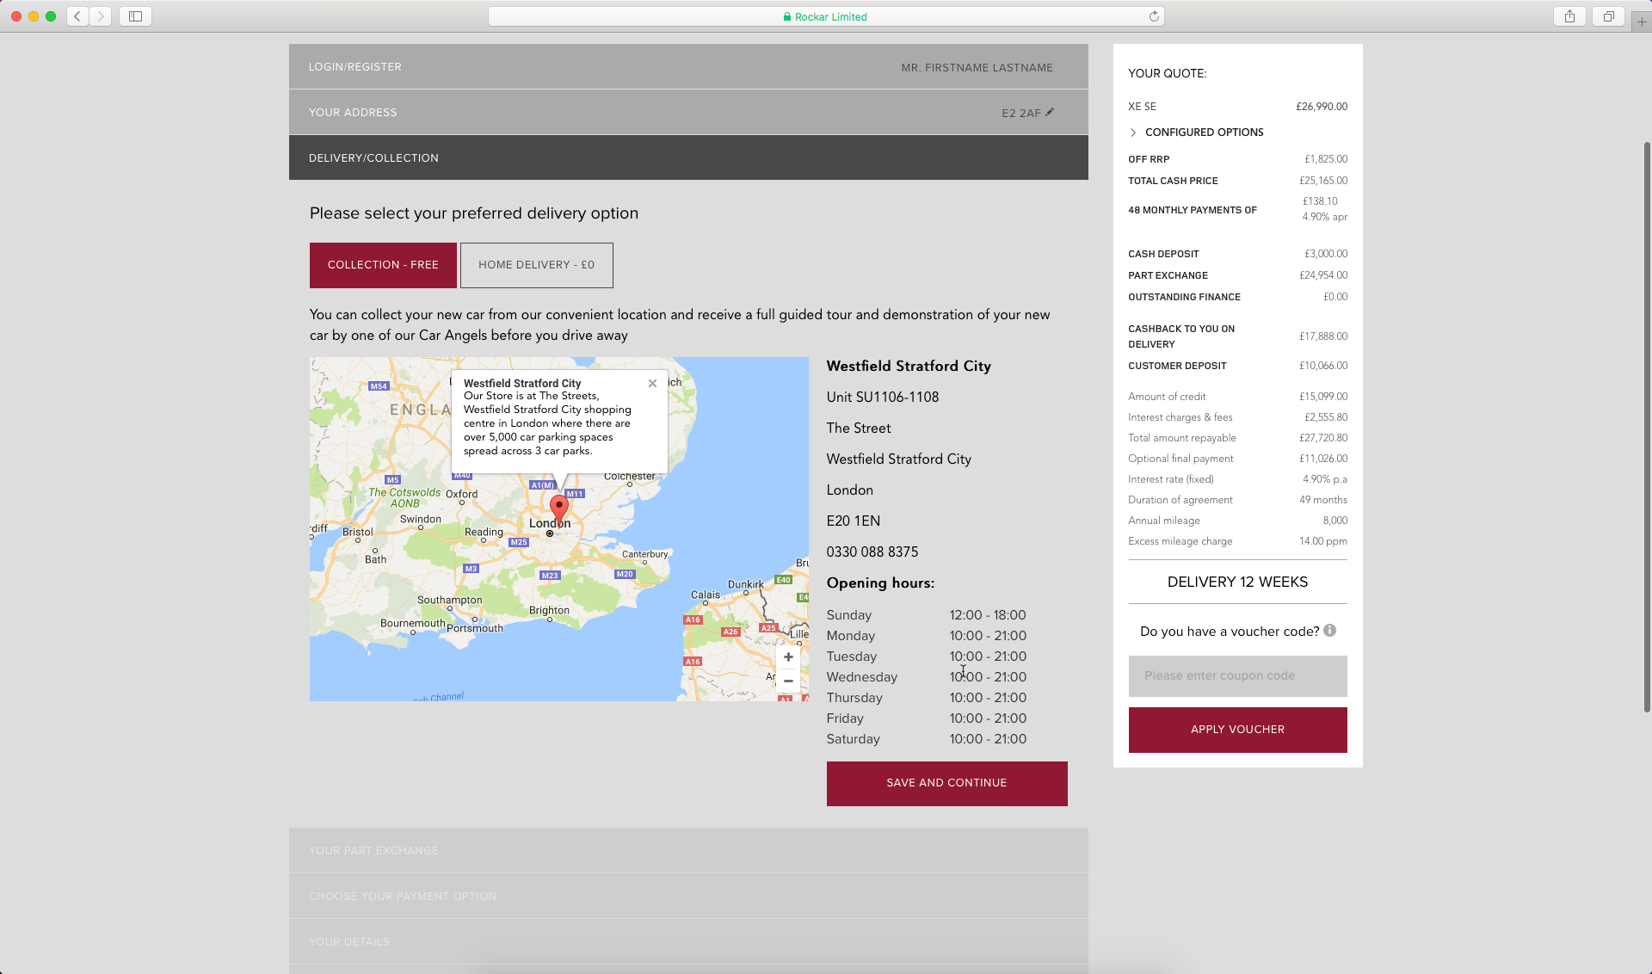Expand the Login/Register section
This screenshot has width=1652, height=974.
tap(354, 67)
